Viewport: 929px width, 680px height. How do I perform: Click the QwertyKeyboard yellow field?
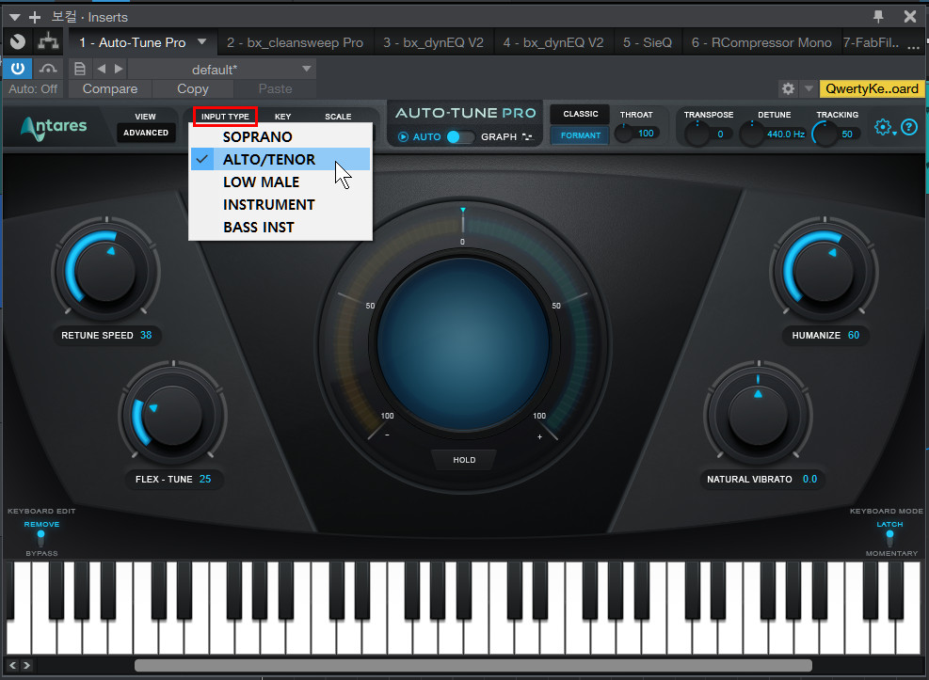pyautogui.click(x=872, y=88)
